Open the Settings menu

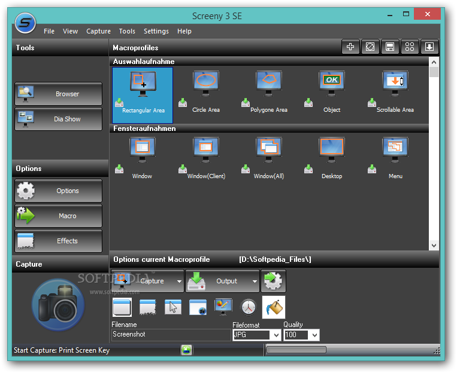click(x=156, y=31)
